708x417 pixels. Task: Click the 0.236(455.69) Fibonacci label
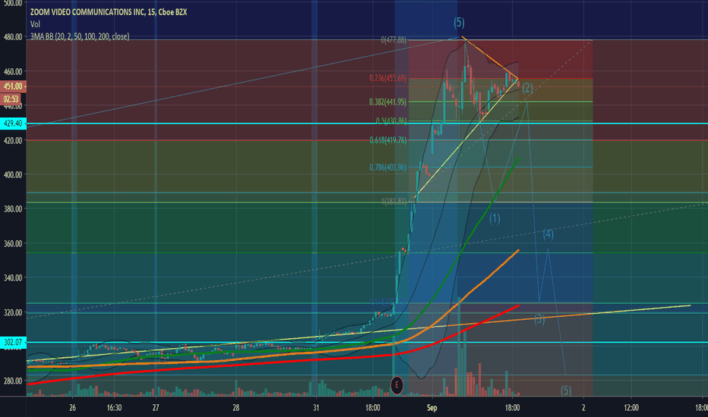(x=388, y=78)
